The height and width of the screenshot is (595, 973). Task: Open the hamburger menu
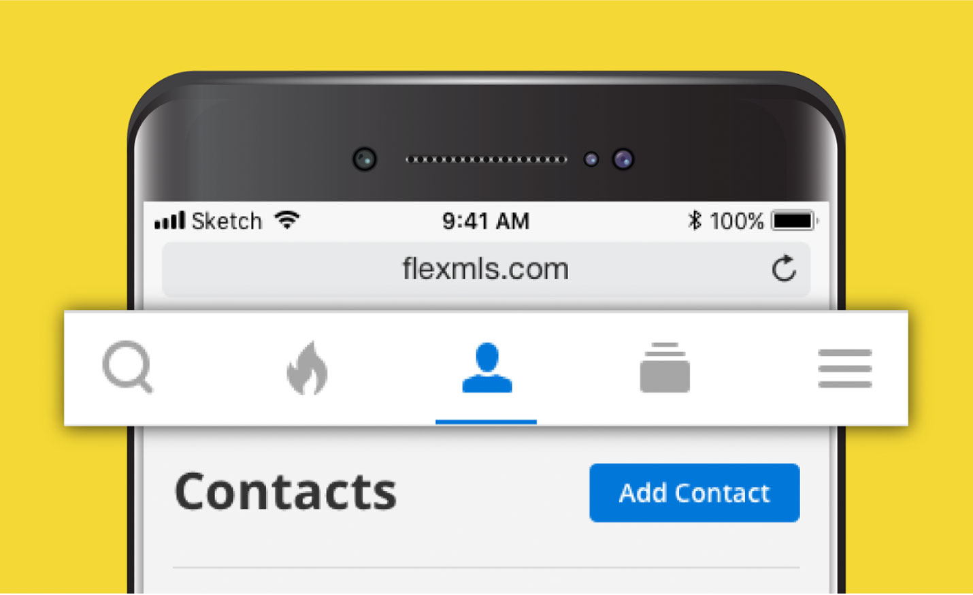coord(844,368)
